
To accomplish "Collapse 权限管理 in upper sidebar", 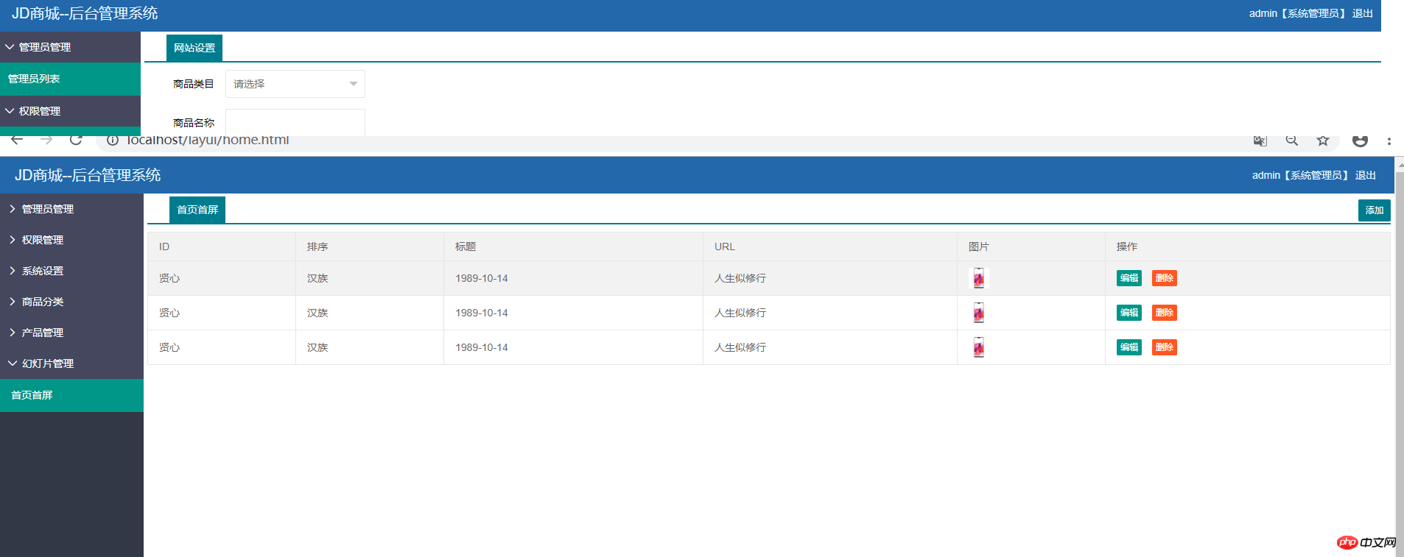I will click(70, 111).
